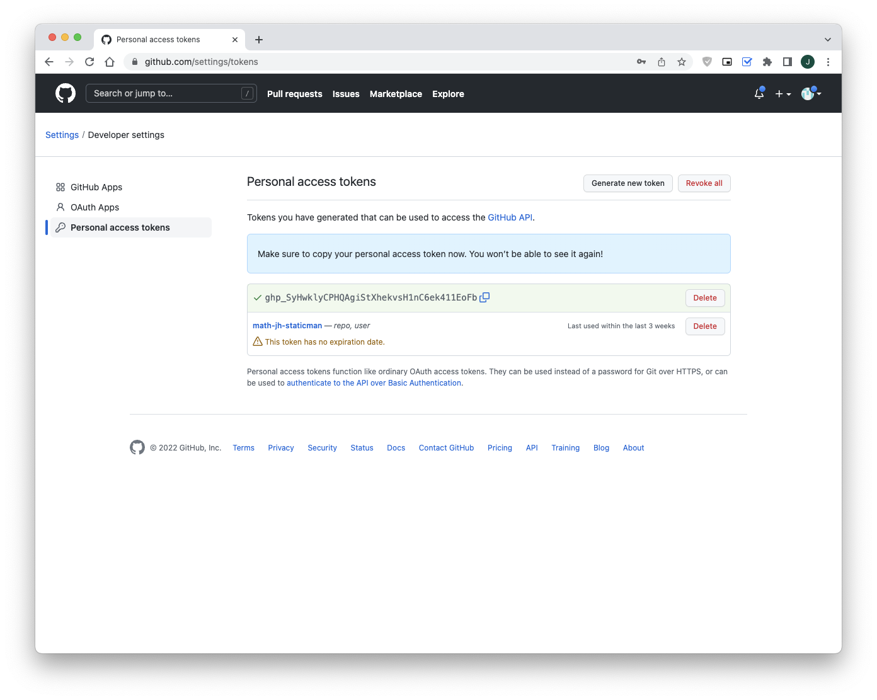Open the Blog footer link
This screenshot has height=700, width=877.
[602, 448]
